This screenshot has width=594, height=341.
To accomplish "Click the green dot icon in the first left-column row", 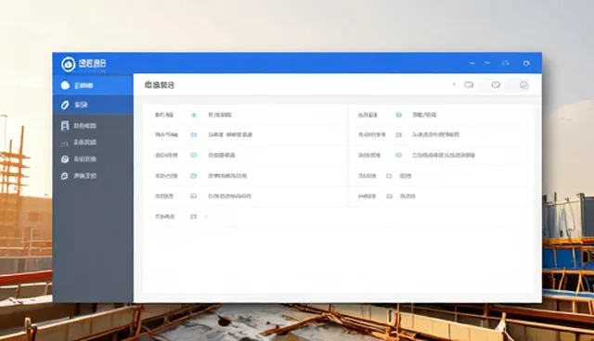I will [x=194, y=115].
